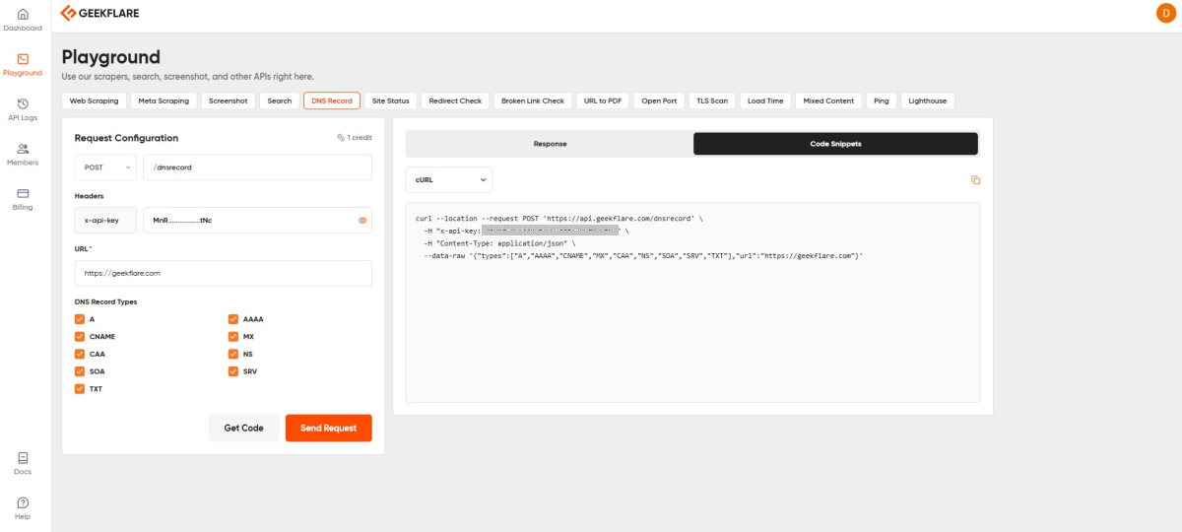Screen dimensions: 1182x532
Task: Switch to TLS Scan tab
Action: point(712,100)
